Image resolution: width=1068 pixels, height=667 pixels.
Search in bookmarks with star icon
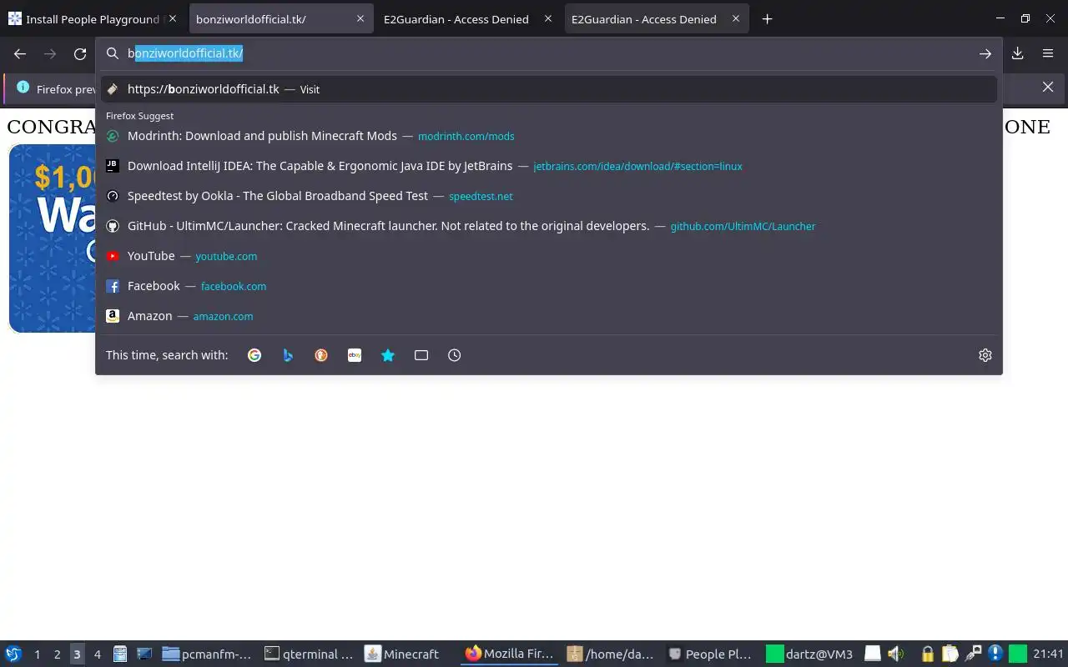tap(388, 355)
